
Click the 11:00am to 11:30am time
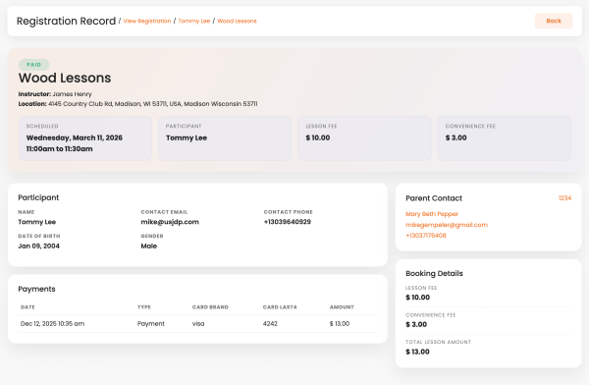pyautogui.click(x=59, y=149)
